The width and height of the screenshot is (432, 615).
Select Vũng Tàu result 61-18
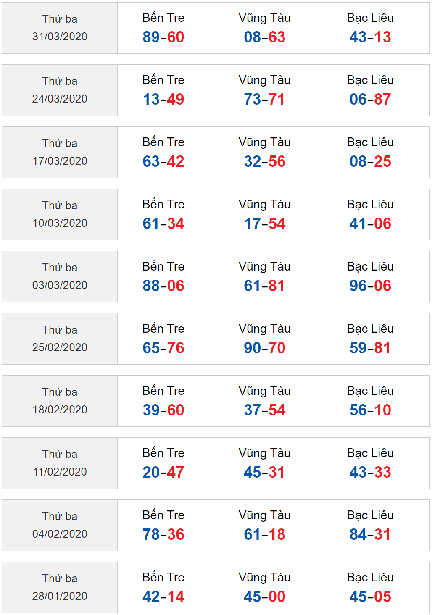(265, 534)
